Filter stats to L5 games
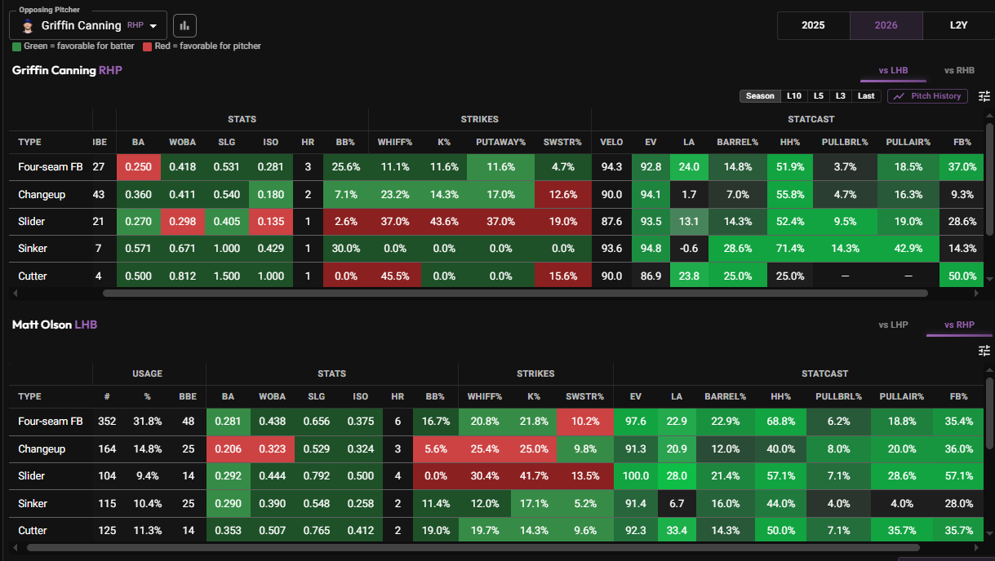The image size is (995, 561). click(x=819, y=96)
